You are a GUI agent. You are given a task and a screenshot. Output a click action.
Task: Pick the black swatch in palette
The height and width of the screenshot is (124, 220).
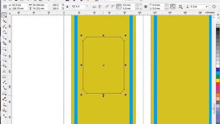218,29
